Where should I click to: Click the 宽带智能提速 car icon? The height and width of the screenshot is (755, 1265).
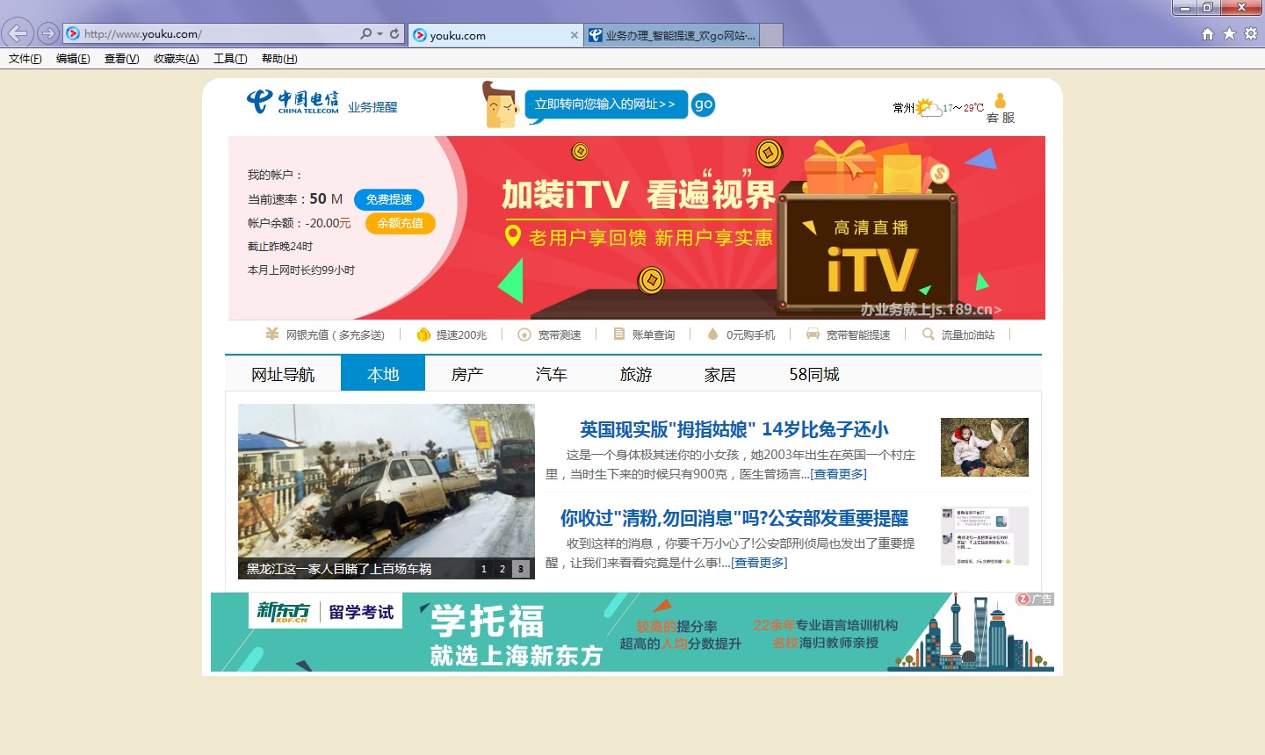coord(813,334)
